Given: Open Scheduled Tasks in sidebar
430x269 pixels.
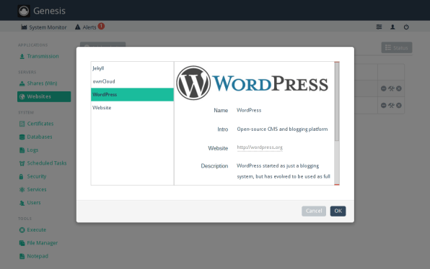Looking at the screenshot, I should click(x=43, y=163).
